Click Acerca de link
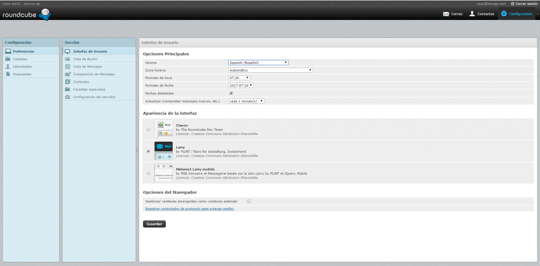 click(32, 4)
